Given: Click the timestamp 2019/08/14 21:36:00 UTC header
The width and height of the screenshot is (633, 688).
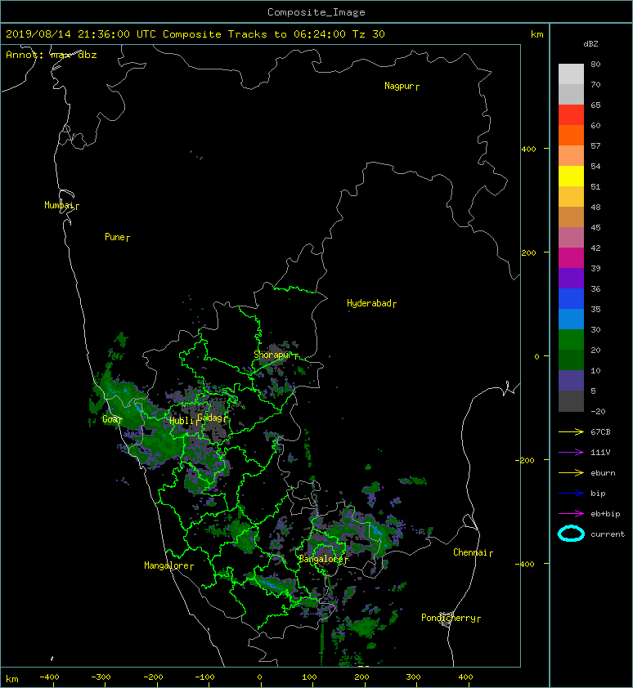Looking at the screenshot, I should pyautogui.click(x=81, y=34).
